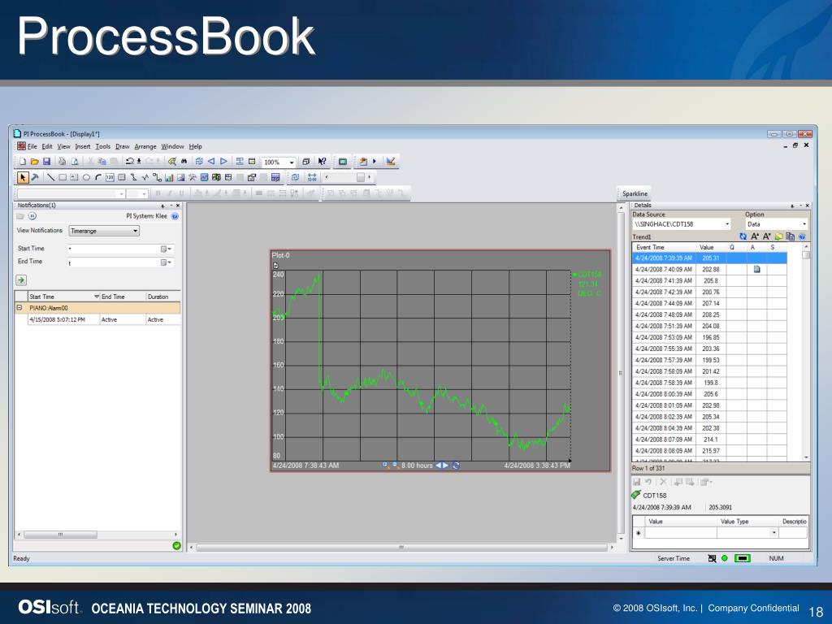Click into the Start Time input field
Image resolution: width=832 pixels, height=624 pixels.
114,249
